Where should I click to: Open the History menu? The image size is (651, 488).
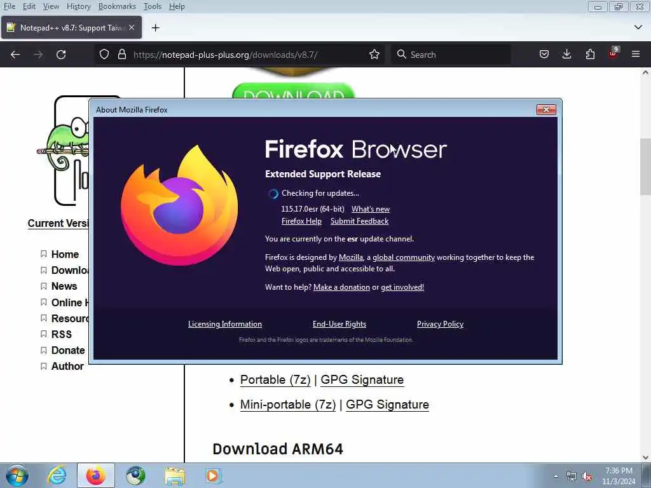(78, 6)
